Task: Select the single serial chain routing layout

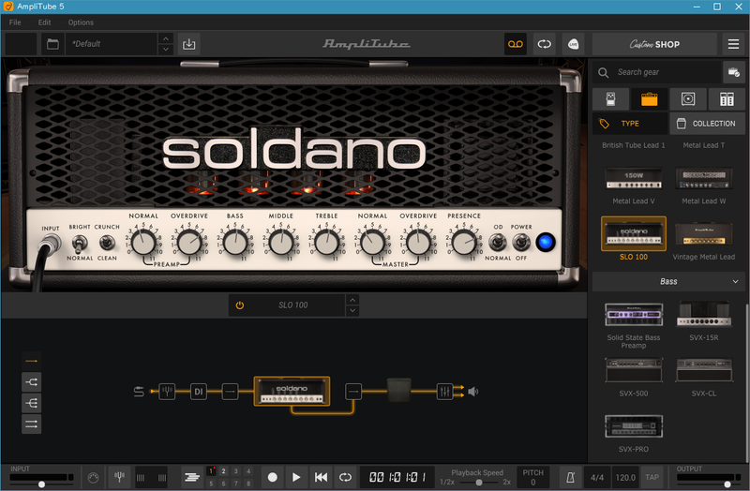Action: click(x=32, y=361)
